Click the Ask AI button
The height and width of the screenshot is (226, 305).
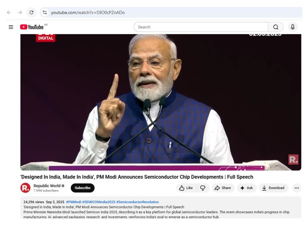tap(247, 188)
